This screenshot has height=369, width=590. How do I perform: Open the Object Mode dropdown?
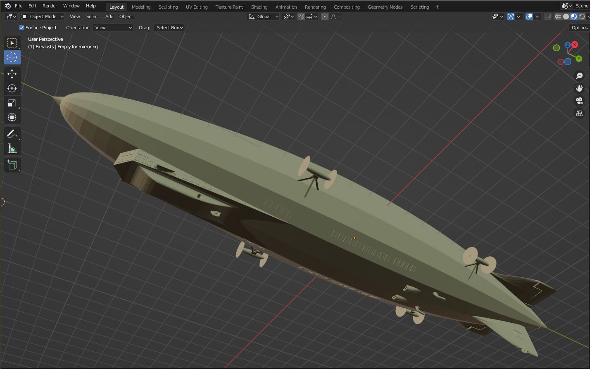pyautogui.click(x=42, y=17)
